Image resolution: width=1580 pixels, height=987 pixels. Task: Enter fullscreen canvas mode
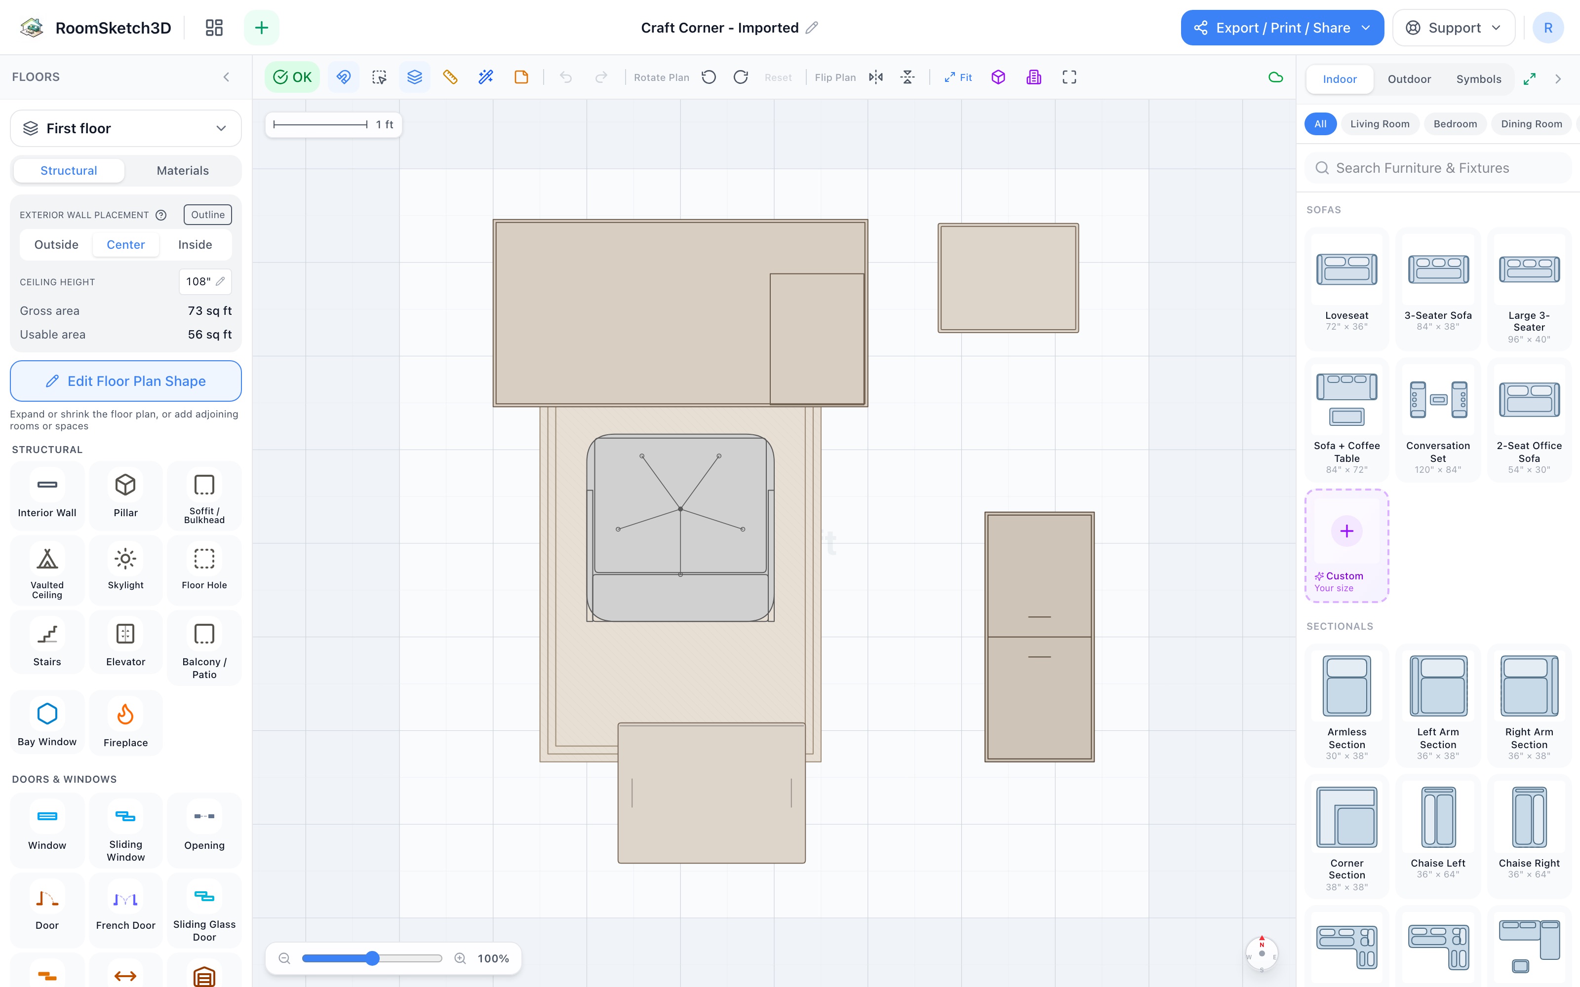click(1069, 77)
